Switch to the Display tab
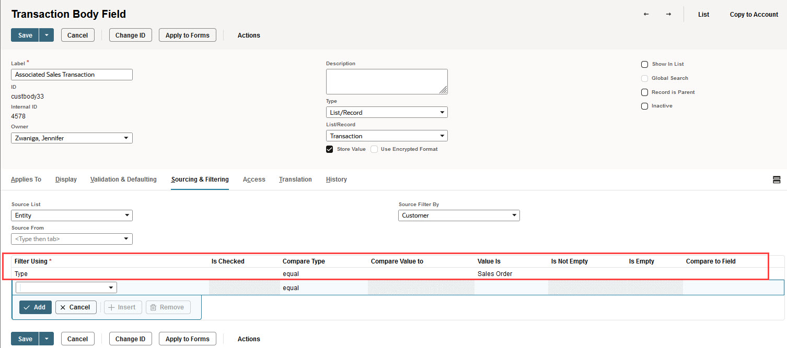 coord(66,179)
